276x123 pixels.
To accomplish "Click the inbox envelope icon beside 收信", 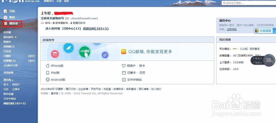I will coord(6,17).
